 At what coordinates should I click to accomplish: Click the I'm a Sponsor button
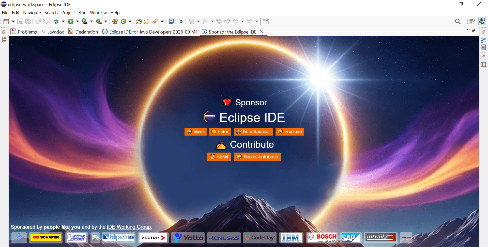(x=253, y=131)
